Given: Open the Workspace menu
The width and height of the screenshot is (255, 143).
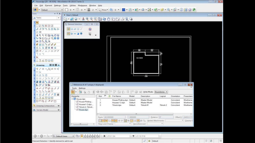Looking at the screenshot, I should click(x=82, y=6).
